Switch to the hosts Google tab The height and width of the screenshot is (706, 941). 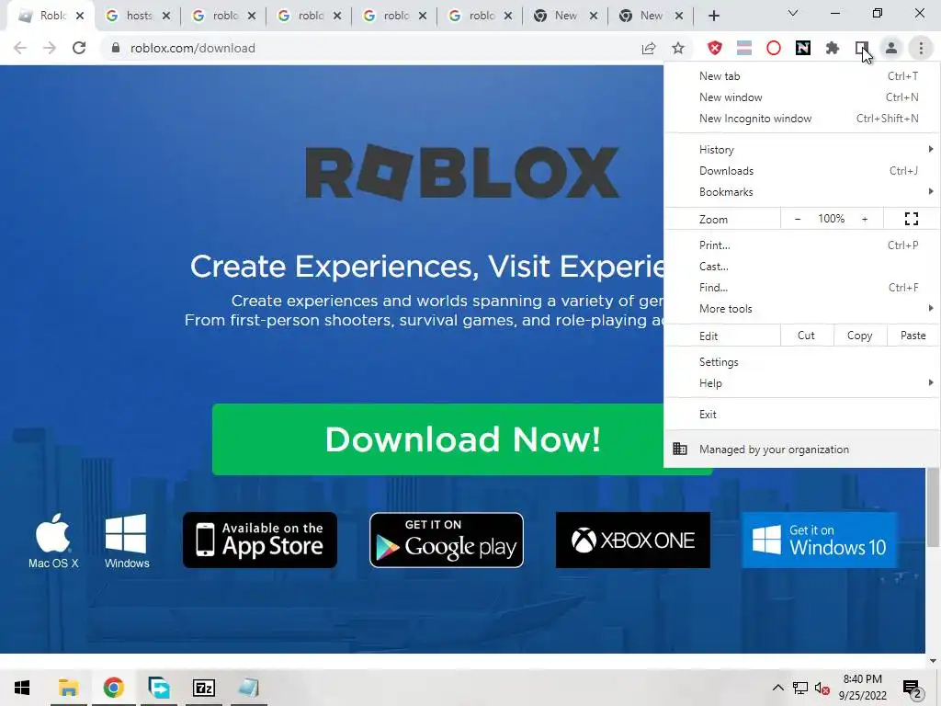pyautogui.click(x=137, y=17)
